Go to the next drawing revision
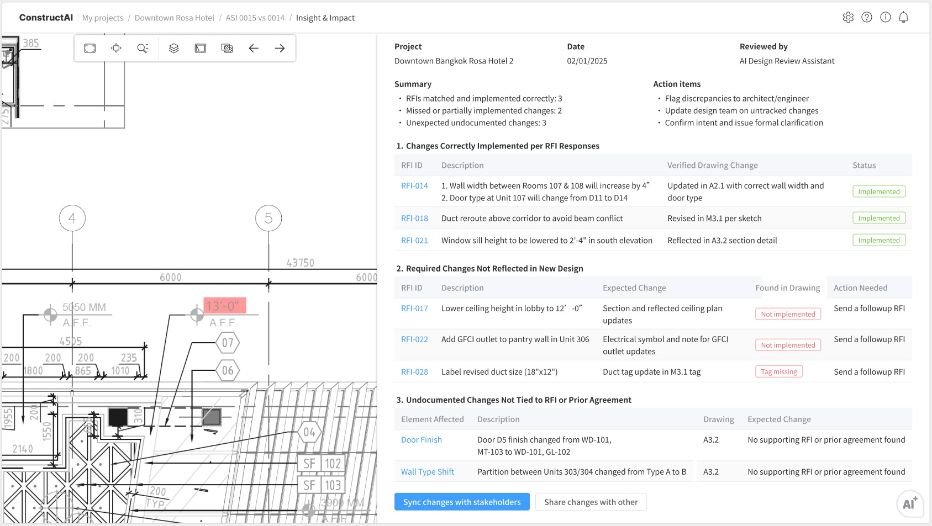The width and height of the screenshot is (932, 526). (280, 48)
